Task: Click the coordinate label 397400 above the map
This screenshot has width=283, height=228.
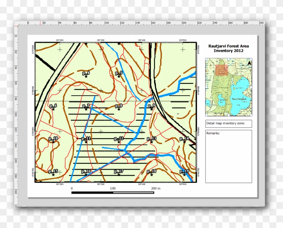Action: [x=142, y=39]
